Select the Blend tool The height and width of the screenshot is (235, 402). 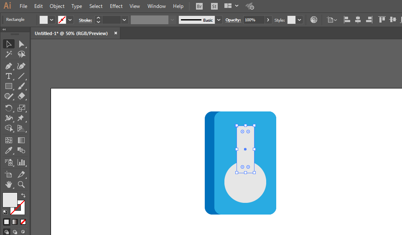(x=21, y=150)
